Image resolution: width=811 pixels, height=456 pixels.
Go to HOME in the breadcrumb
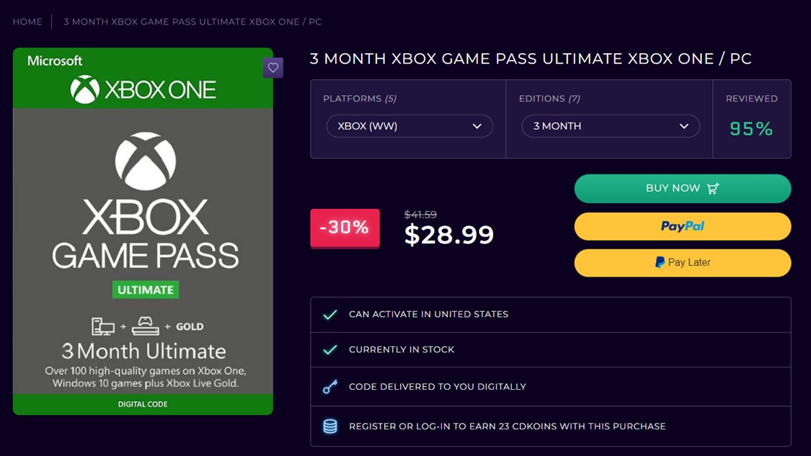(x=27, y=22)
